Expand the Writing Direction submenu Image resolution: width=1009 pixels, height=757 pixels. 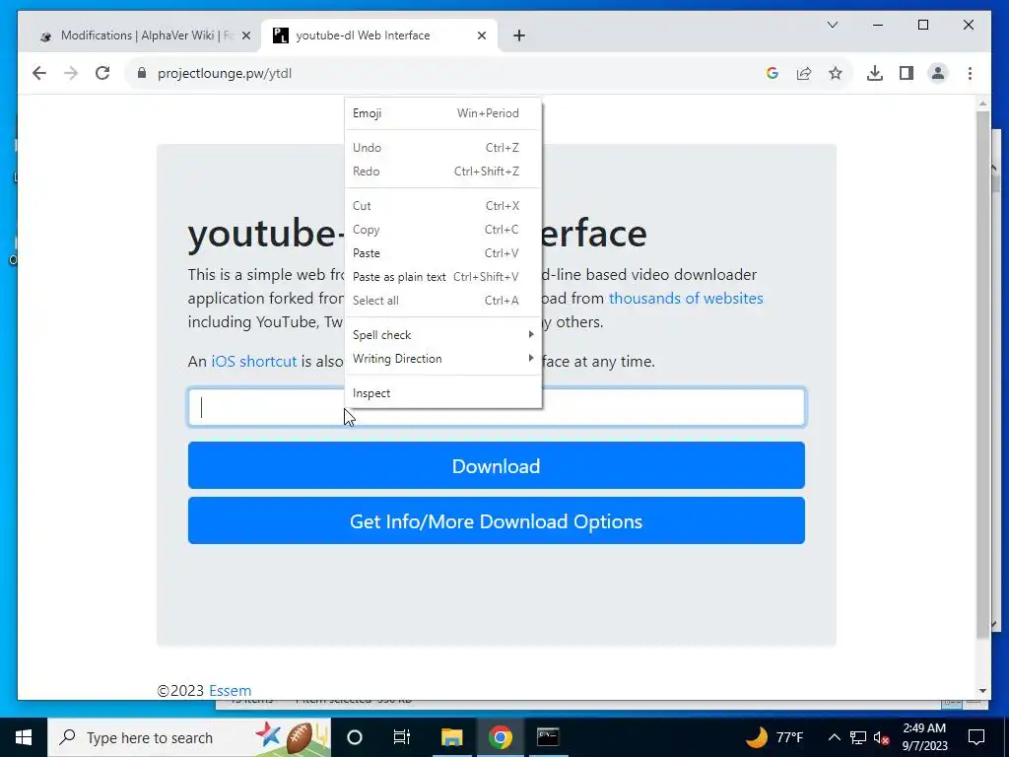click(442, 359)
